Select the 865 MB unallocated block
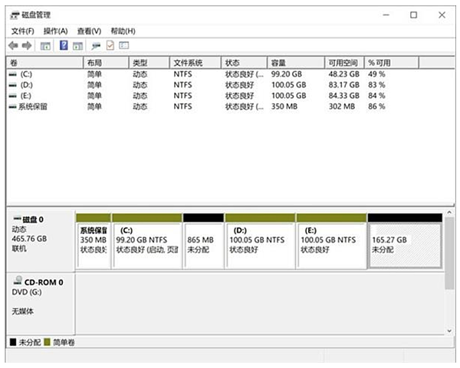This screenshot has height=368, width=460. coord(203,241)
